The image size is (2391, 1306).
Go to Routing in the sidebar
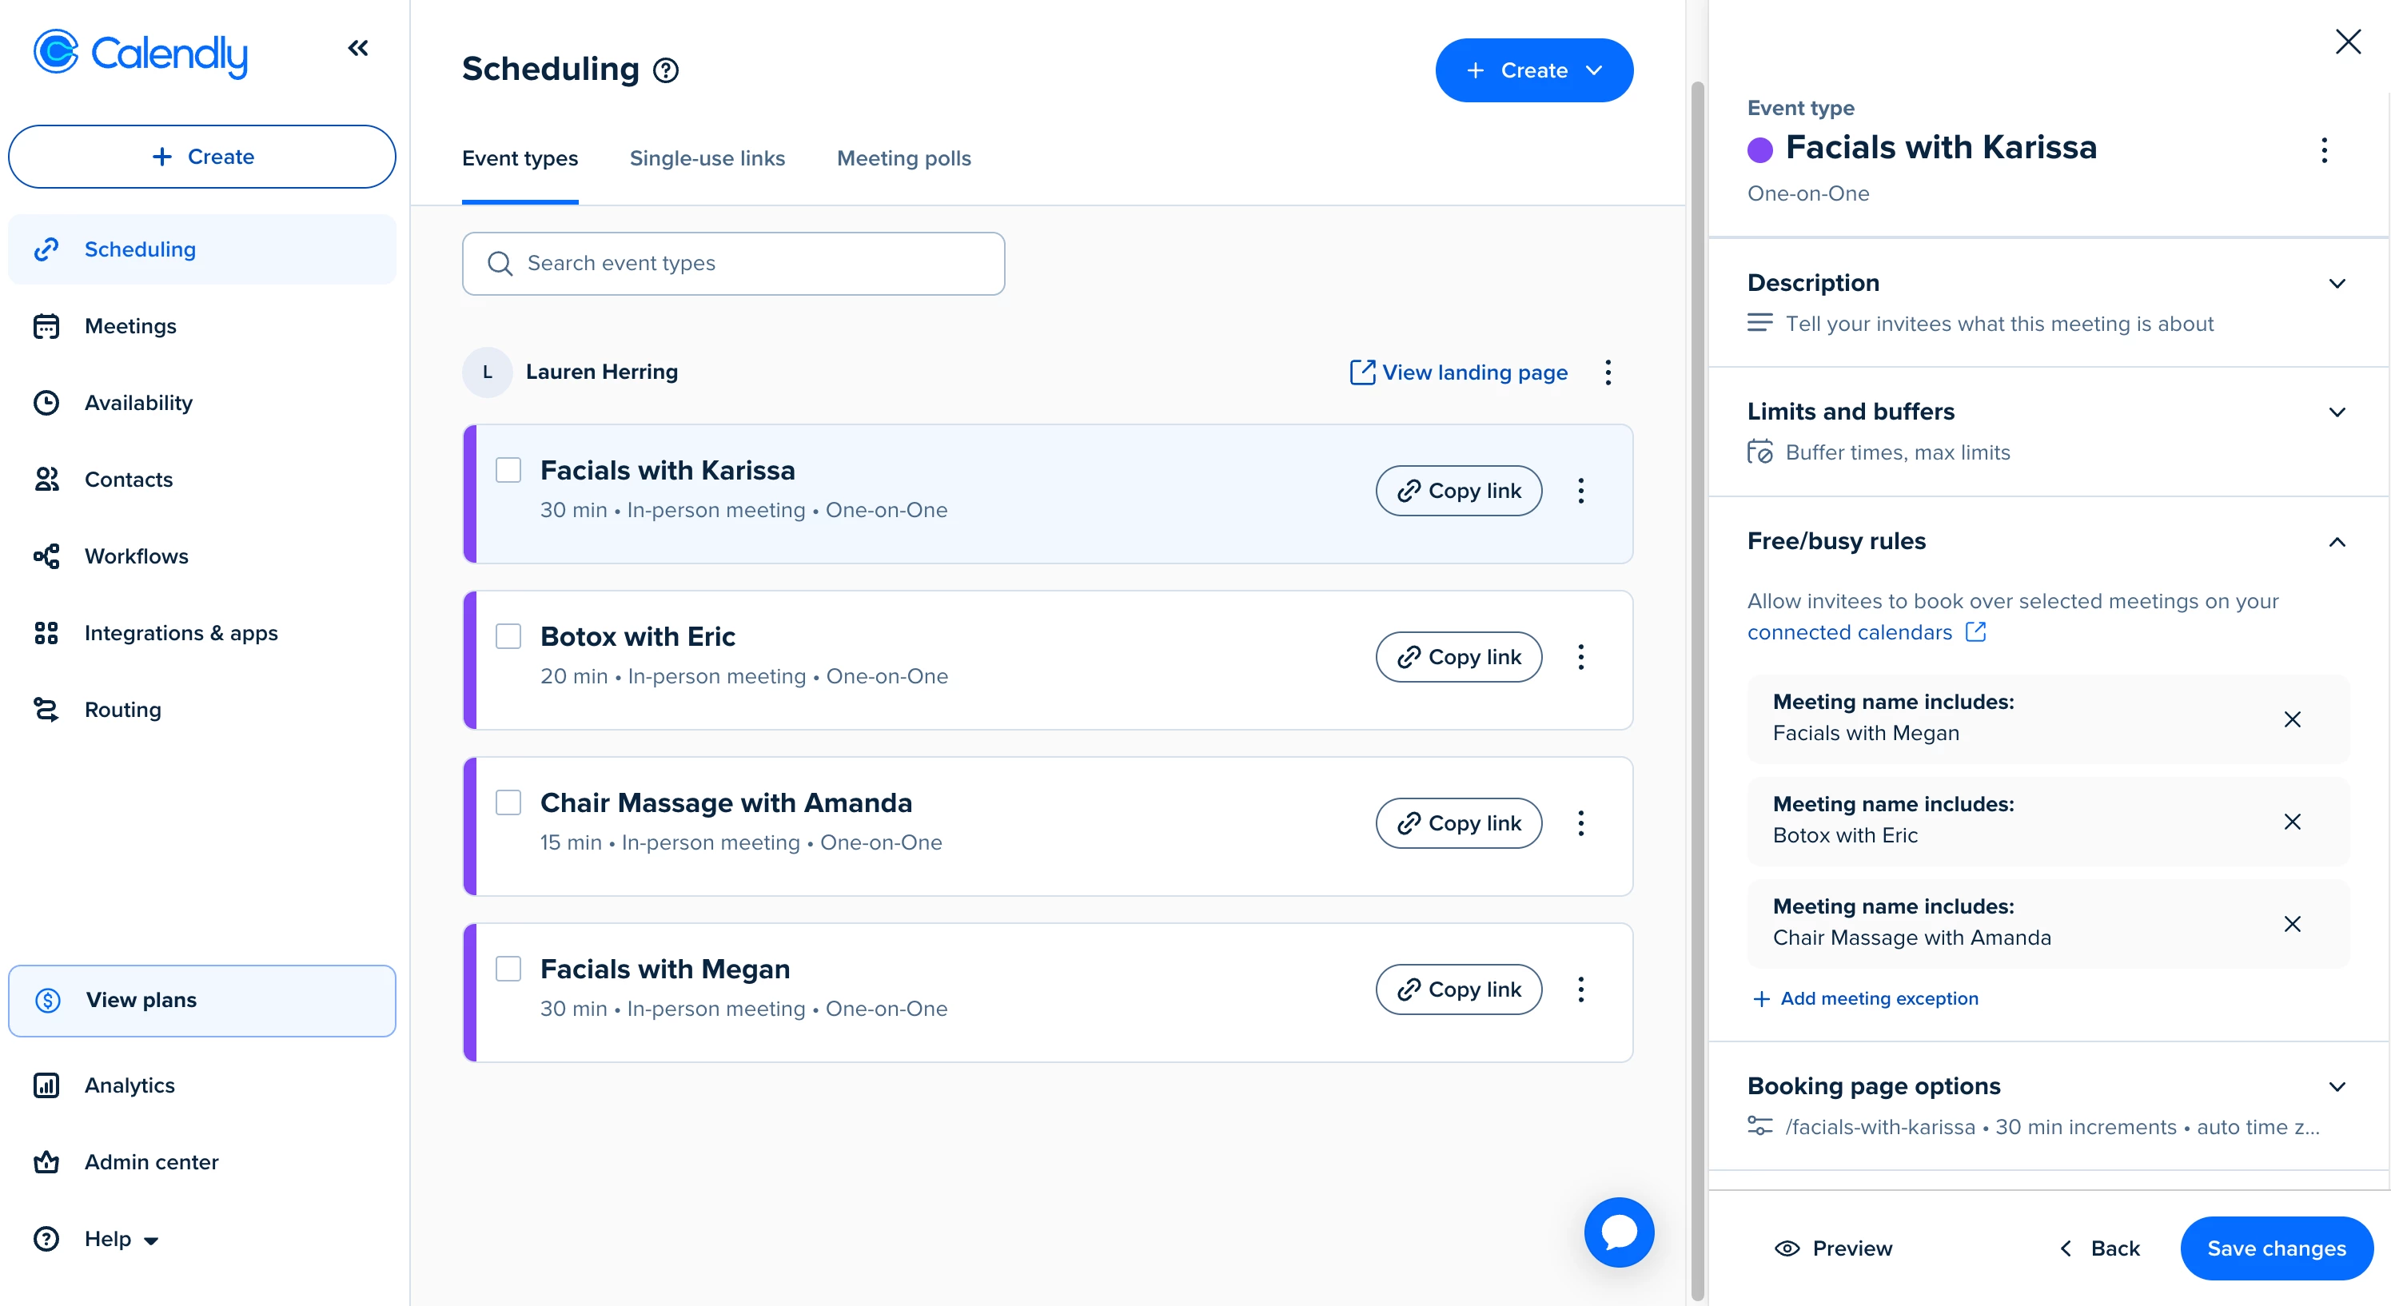[122, 710]
